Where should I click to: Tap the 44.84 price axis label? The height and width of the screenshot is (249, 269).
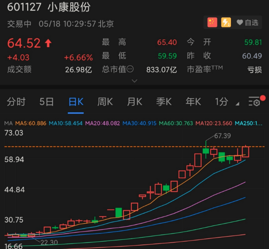[x=15, y=190]
